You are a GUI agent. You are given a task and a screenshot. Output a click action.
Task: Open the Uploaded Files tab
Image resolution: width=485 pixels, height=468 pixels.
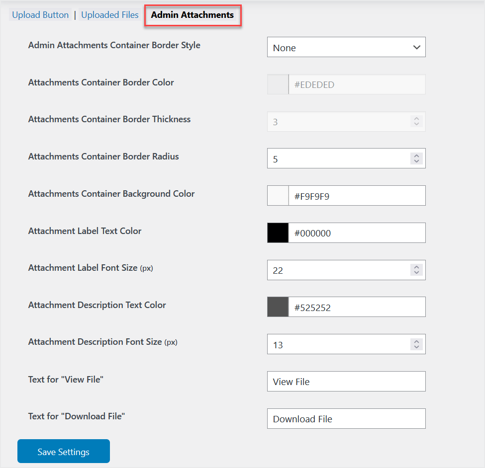[110, 15]
